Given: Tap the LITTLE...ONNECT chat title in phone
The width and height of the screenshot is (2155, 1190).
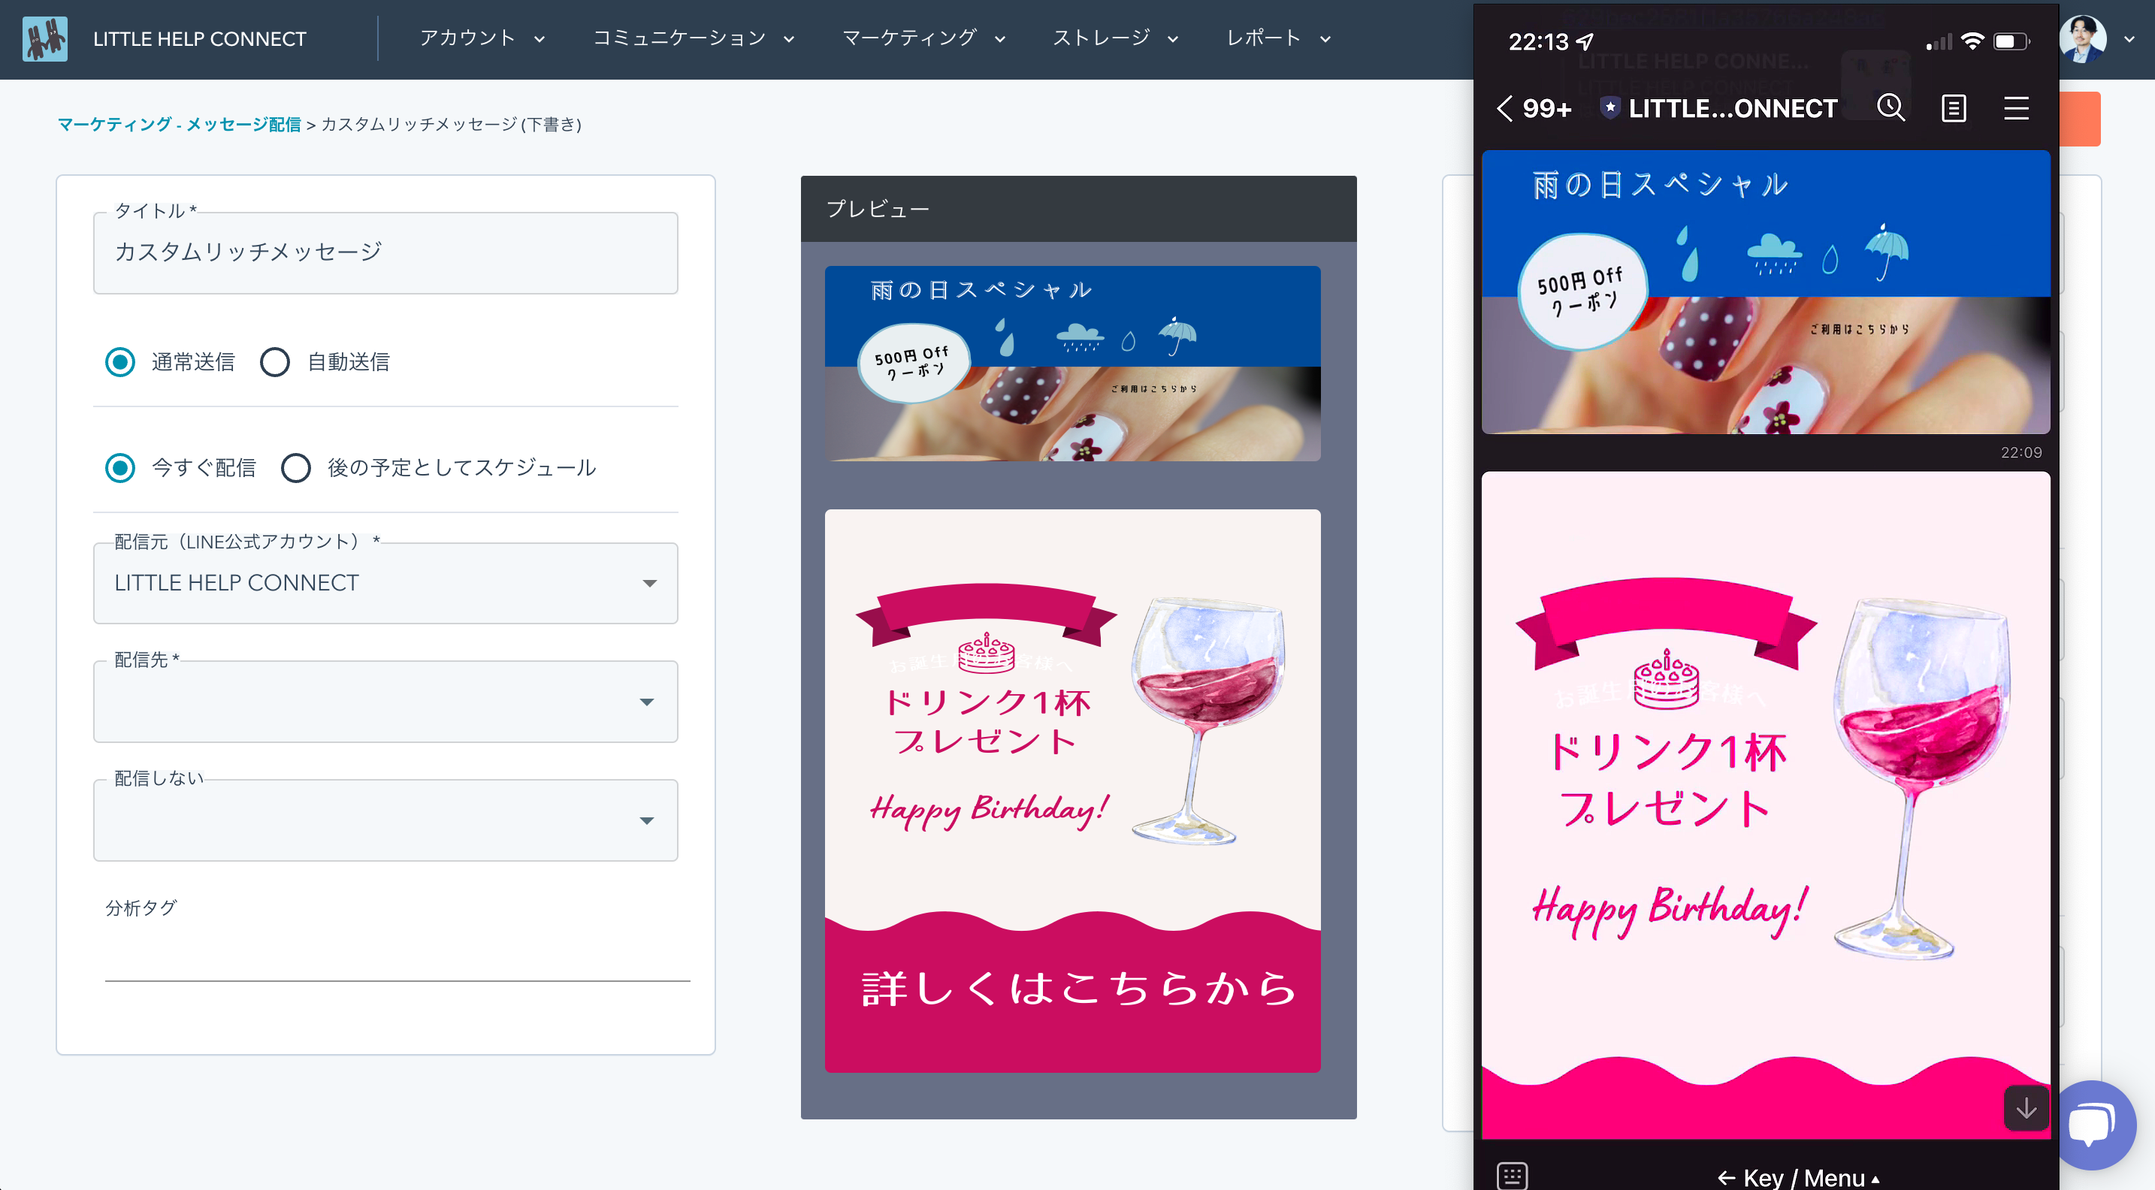Looking at the screenshot, I should (1733, 109).
